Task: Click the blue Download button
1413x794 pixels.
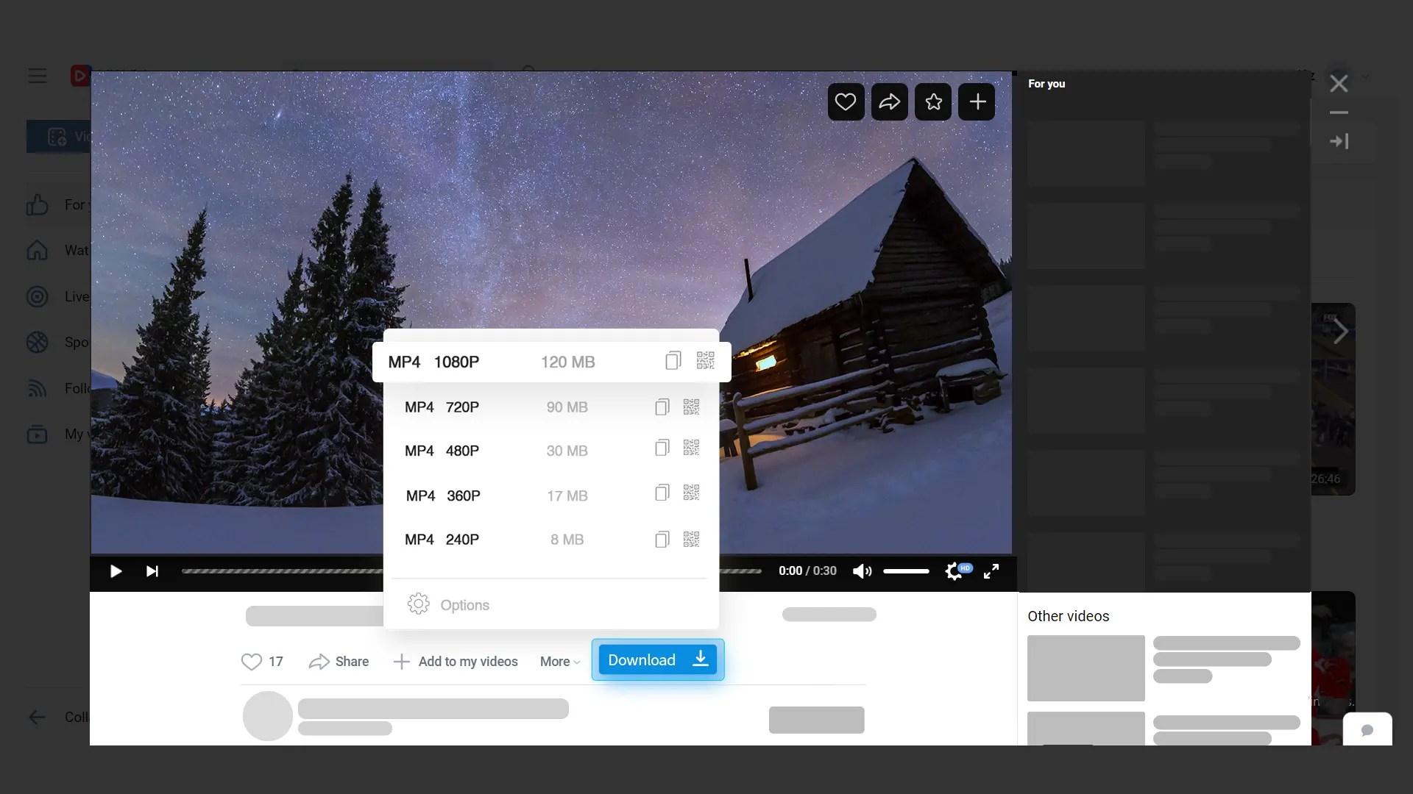Action: click(x=657, y=659)
